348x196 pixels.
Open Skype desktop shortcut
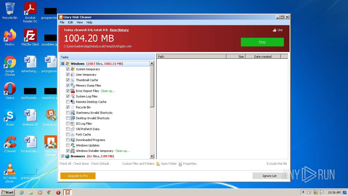(10, 118)
